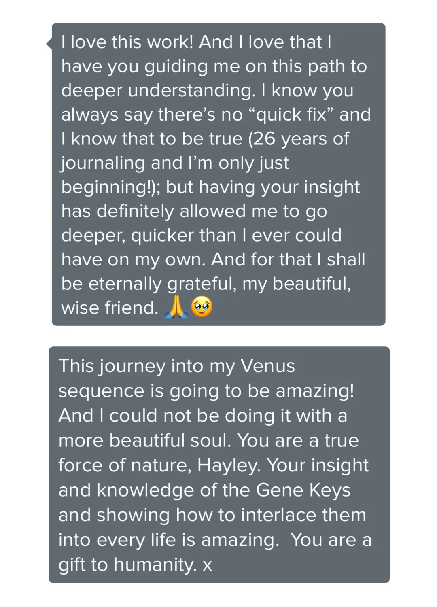437x607 pixels.
Task: Select the first message starting 'I love this work!'
Action: (218, 174)
